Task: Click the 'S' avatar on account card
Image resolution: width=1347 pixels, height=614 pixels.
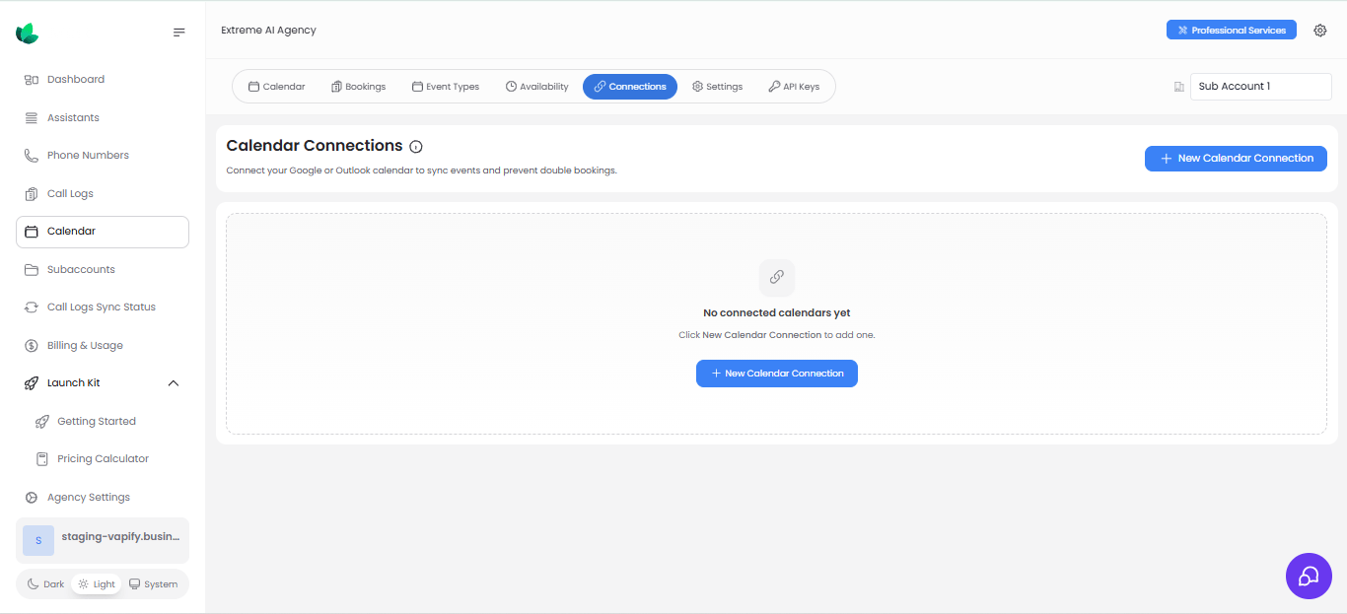Action: (x=38, y=540)
